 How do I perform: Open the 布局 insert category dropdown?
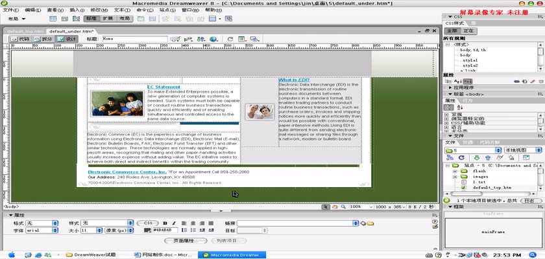(x=17, y=19)
